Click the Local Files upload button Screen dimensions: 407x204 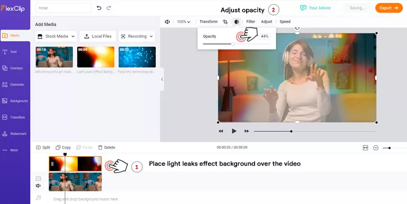(x=98, y=36)
